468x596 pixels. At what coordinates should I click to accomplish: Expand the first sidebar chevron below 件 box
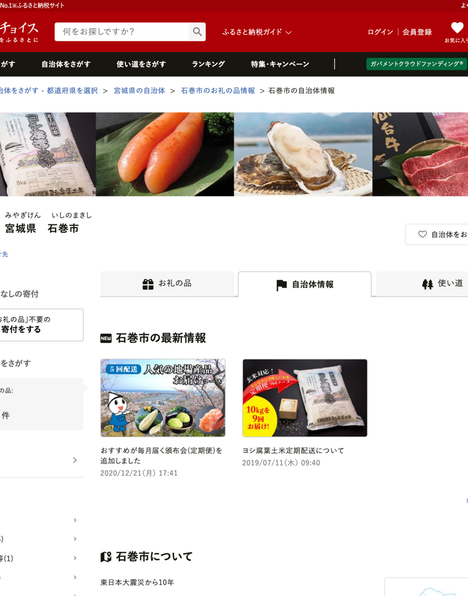point(75,460)
